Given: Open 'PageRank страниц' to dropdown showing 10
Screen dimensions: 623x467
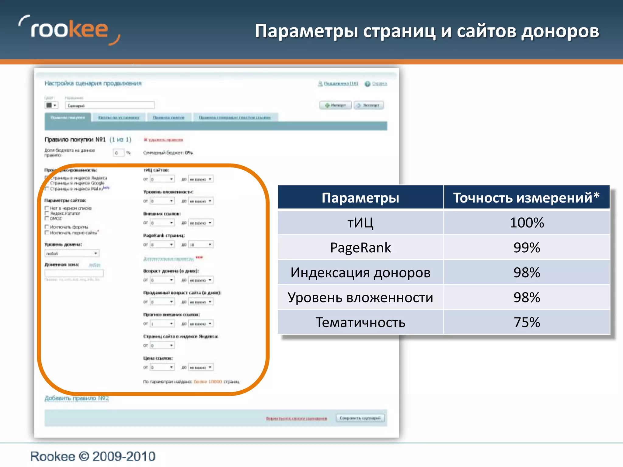Looking at the screenshot, I should [x=201, y=245].
